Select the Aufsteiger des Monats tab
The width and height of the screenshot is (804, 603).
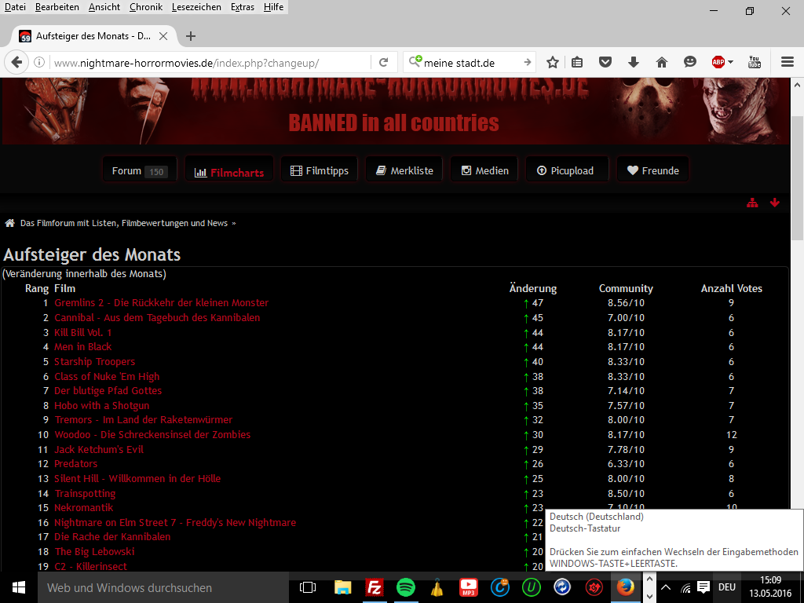tap(93, 36)
